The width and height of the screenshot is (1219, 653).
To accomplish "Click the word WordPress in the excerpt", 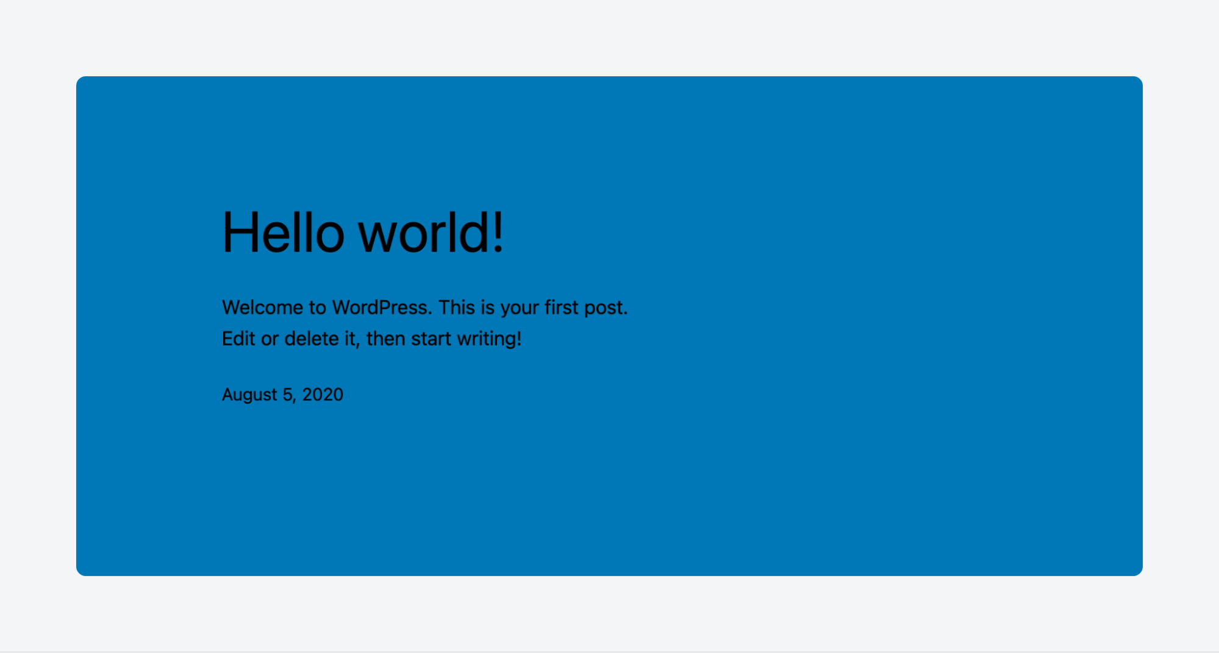I will 379,307.
